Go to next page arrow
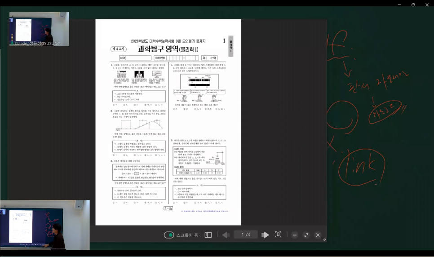Image resolution: width=434 pixels, height=257 pixels. pos(265,235)
